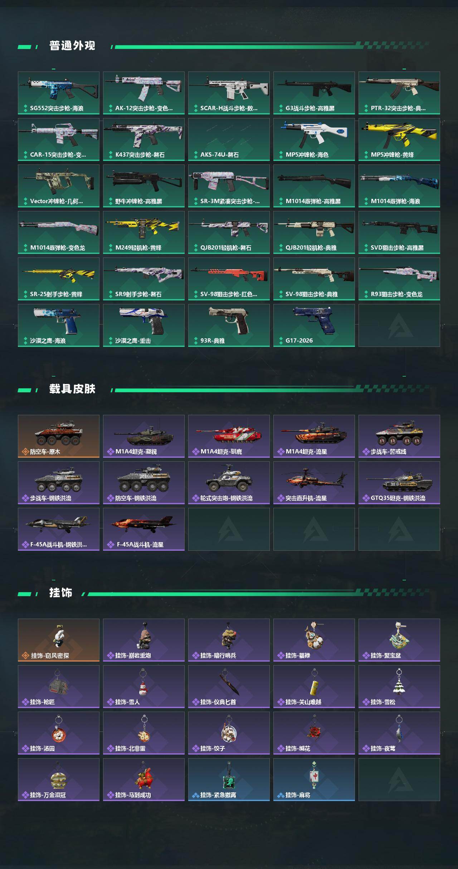Click the 挂饰-仪典匕首 dagger charm
Screen dimensions: 458x869
[229, 687]
